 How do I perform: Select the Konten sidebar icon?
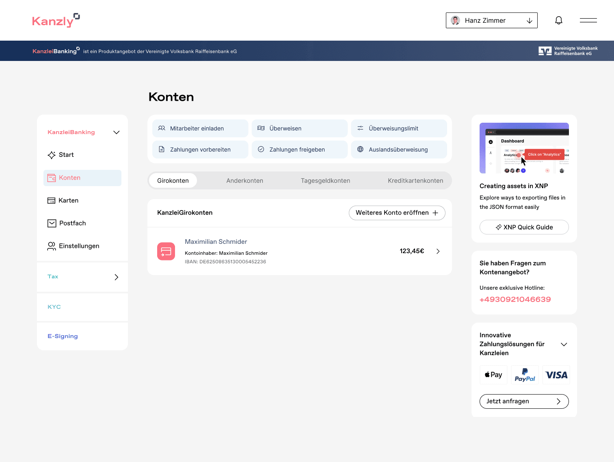tap(52, 178)
